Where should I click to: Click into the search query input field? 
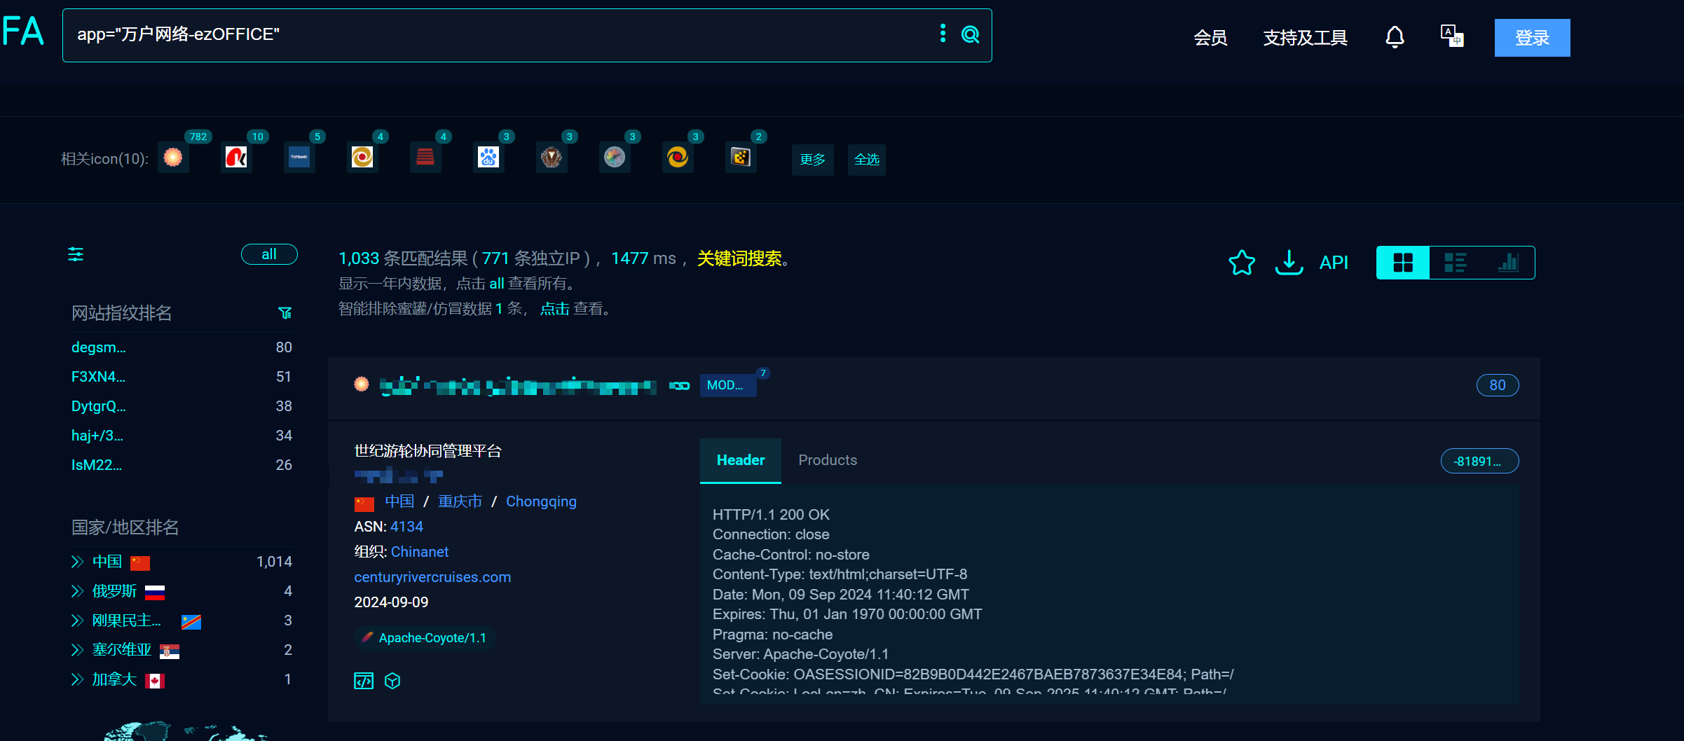coord(498,35)
